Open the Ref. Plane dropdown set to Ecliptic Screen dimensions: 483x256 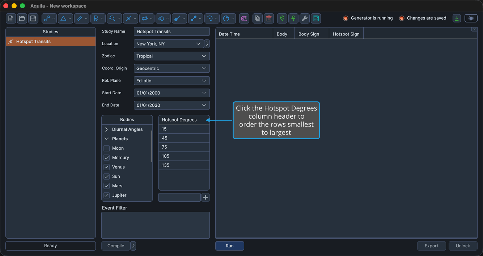[x=172, y=81]
